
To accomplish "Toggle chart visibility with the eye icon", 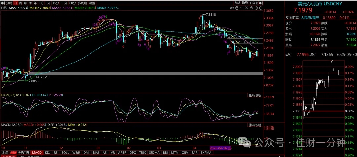I will click(x=232, y=8).
